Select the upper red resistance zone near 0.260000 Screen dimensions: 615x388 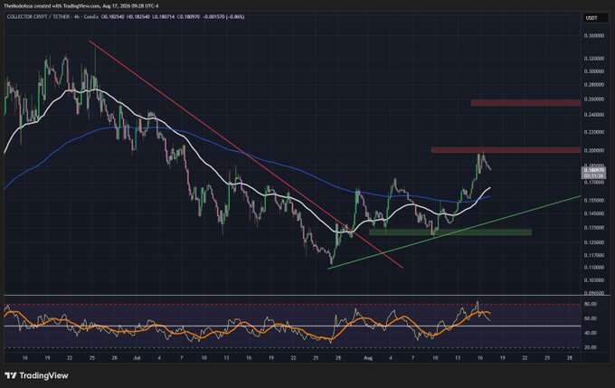tap(525, 103)
